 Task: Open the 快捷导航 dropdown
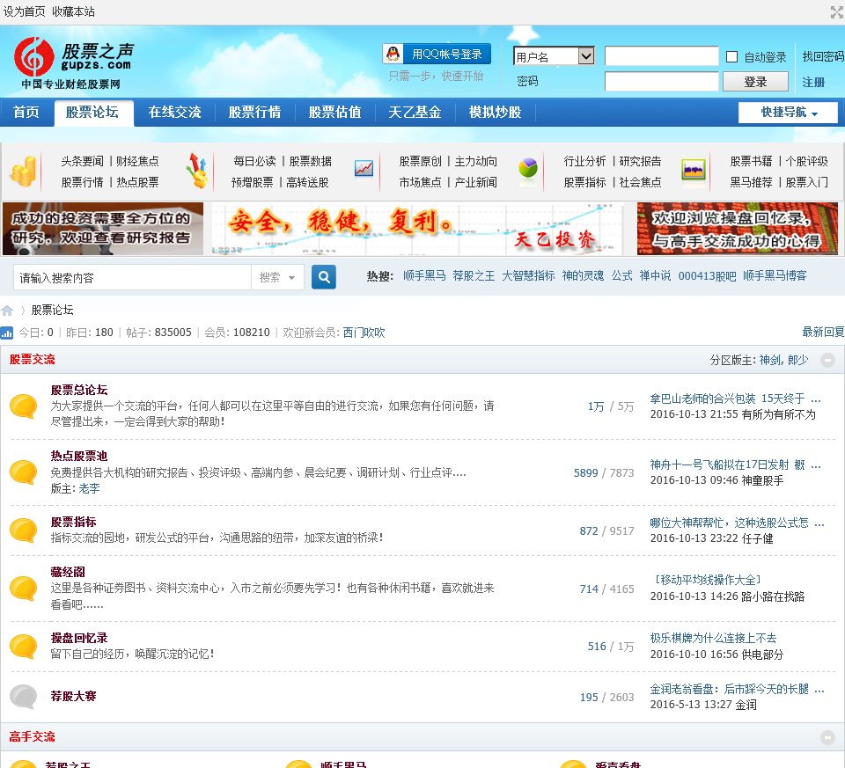pos(788,113)
